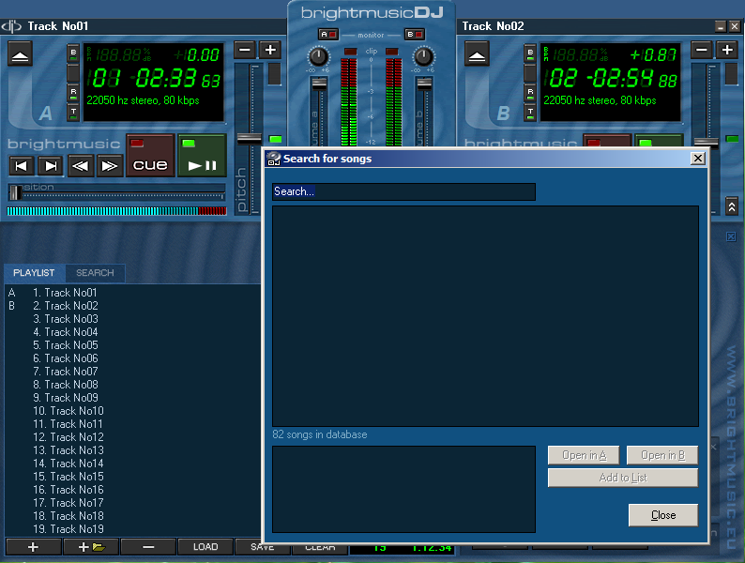Click the left gain knob in mixer
745x563 pixels.
point(318,57)
